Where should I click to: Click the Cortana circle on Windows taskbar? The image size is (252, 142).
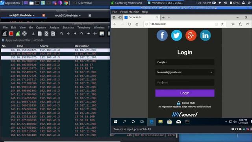pyautogui.click(x=133, y=122)
